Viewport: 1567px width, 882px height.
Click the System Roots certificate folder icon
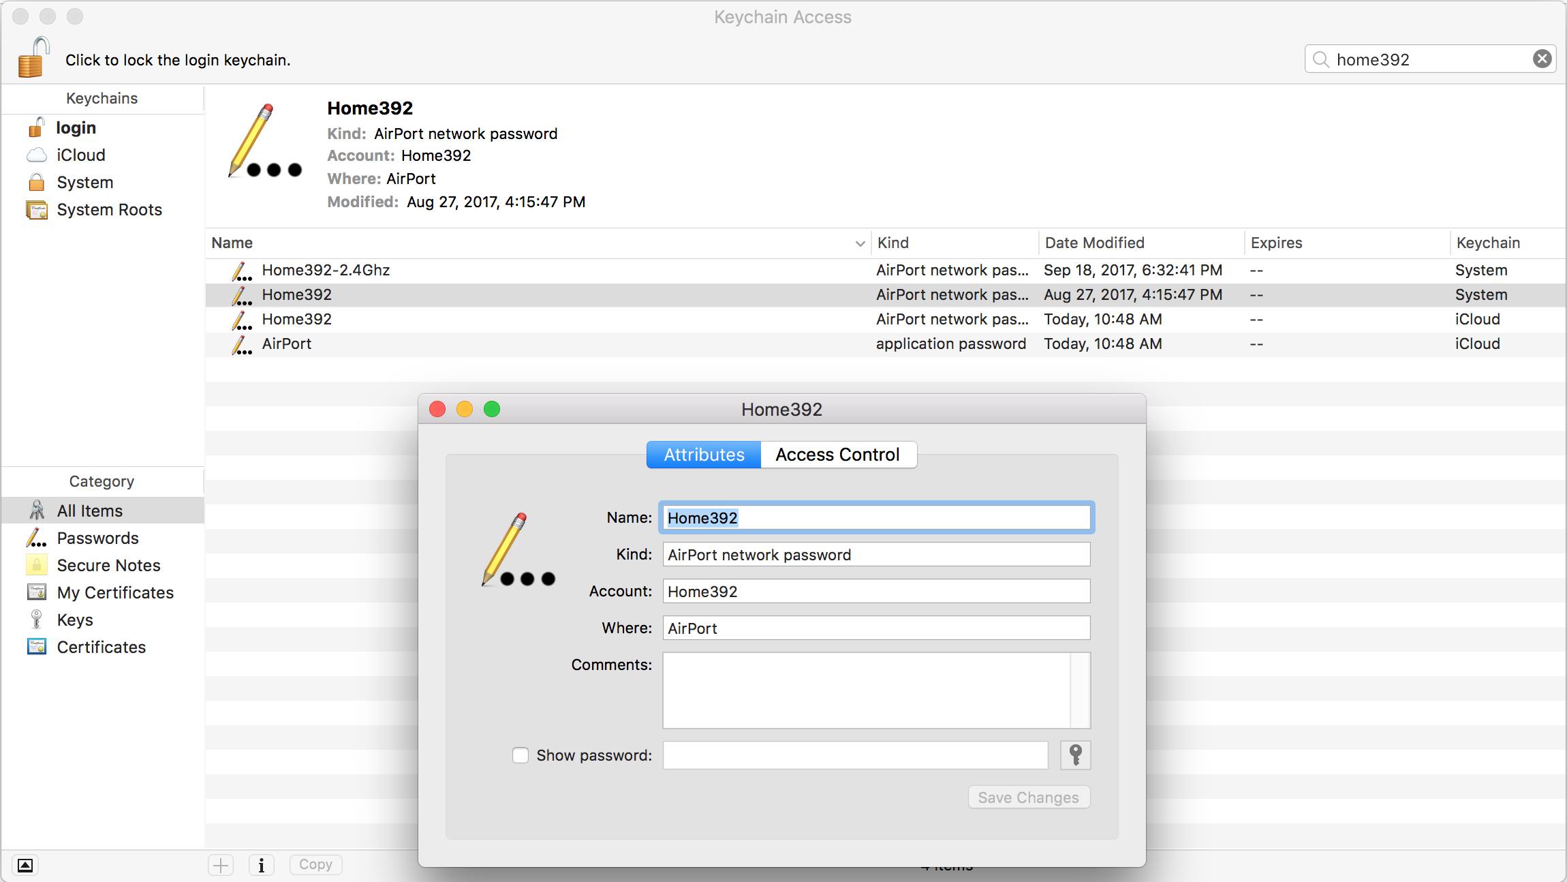coord(36,209)
